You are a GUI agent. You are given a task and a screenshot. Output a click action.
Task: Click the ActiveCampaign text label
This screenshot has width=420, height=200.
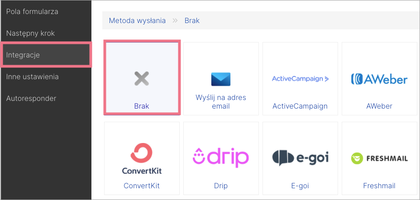300,106
